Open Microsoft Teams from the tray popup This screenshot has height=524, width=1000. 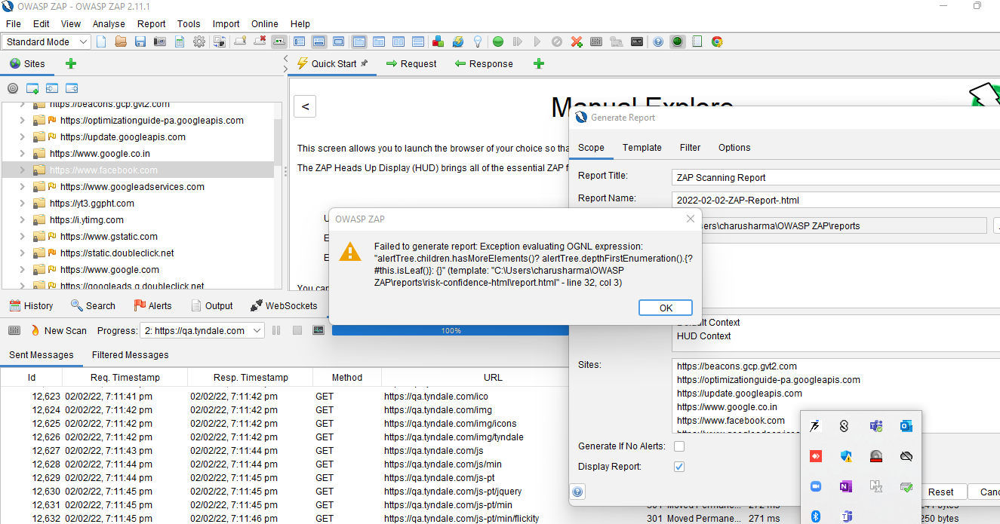tap(876, 426)
